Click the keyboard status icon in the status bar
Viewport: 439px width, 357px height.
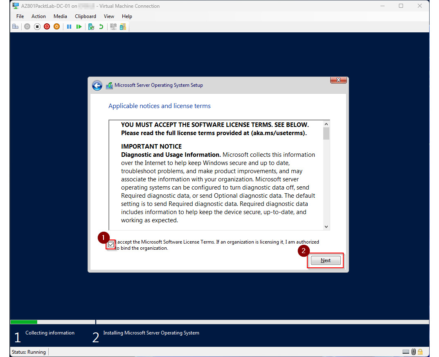pos(406,352)
